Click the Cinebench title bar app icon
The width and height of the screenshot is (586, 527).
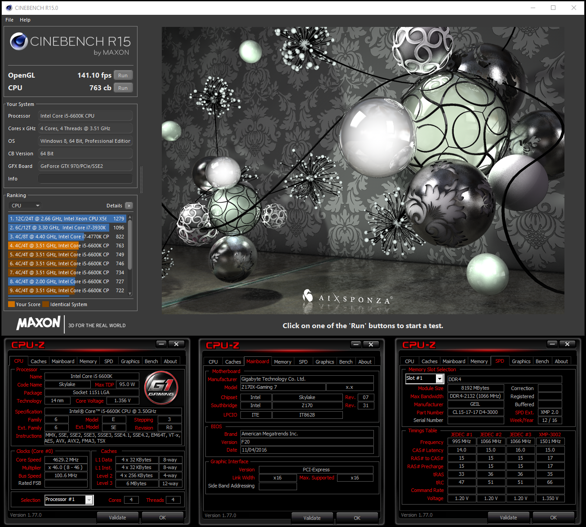[9, 8]
